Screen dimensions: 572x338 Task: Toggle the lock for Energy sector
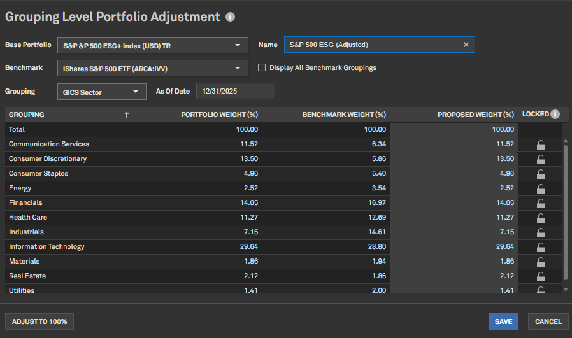[541, 188]
